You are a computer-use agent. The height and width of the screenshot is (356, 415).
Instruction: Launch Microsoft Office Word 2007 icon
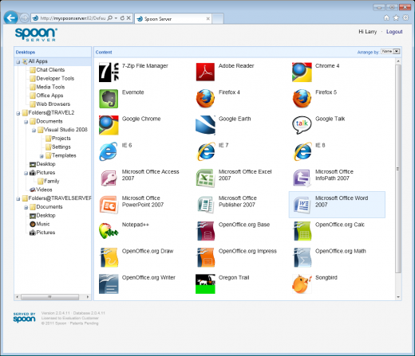point(302,205)
